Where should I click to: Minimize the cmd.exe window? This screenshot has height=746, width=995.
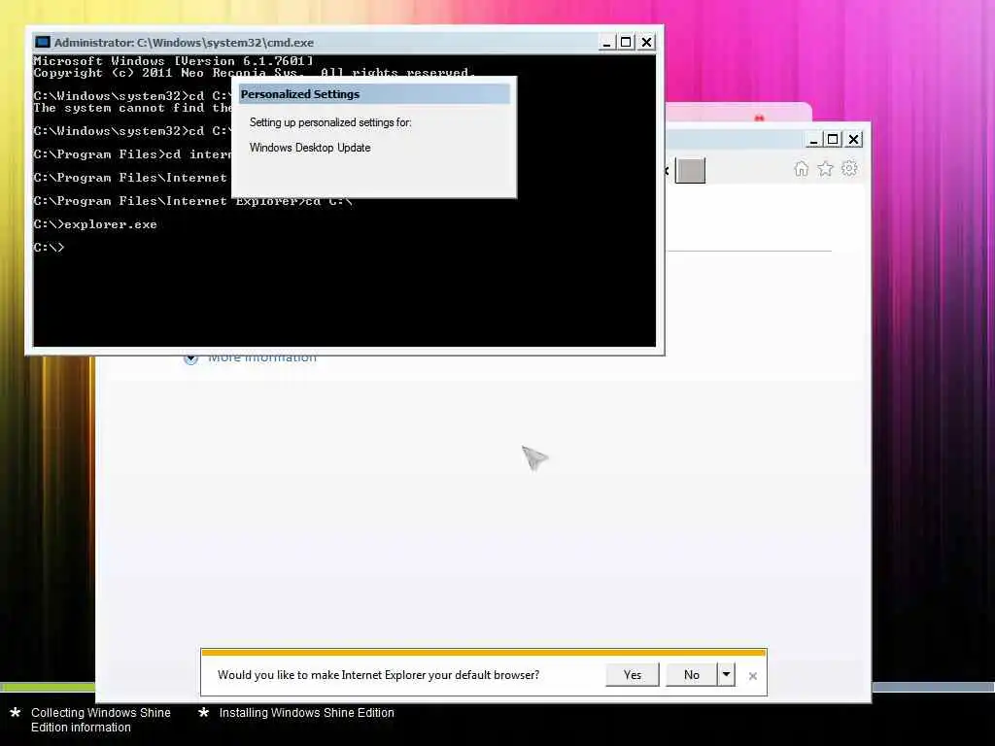(x=606, y=43)
